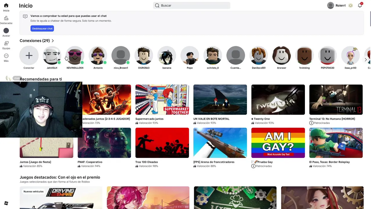Image resolution: width=371 pixels, height=209 pixels.
Task: Open the Avatar sidebar icon
Action: click(x=6, y=30)
